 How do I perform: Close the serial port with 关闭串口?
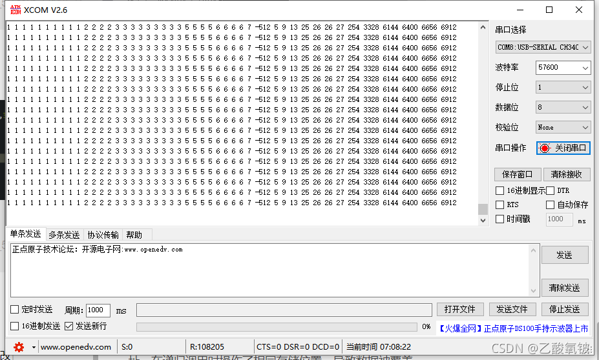pyautogui.click(x=563, y=148)
